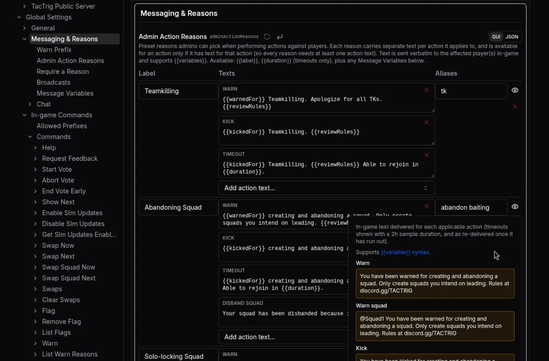This screenshot has height=361, width=549.
Task: Expand the Start Vote chevron
Action: pyautogui.click(x=35, y=170)
